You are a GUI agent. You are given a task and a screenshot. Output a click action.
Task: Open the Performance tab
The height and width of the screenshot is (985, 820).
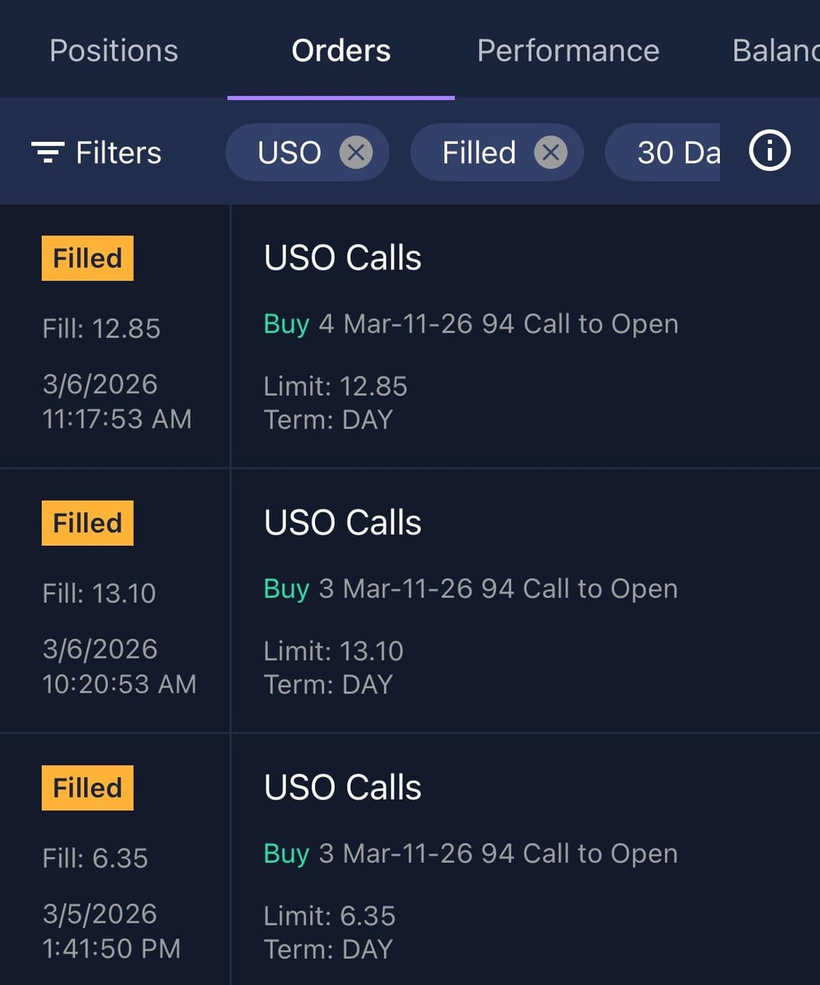coord(568,51)
